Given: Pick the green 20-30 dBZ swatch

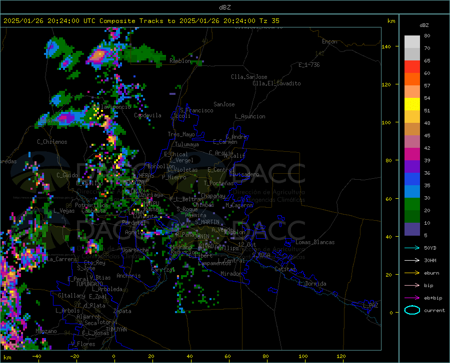Looking at the screenshot, I should [x=412, y=204].
